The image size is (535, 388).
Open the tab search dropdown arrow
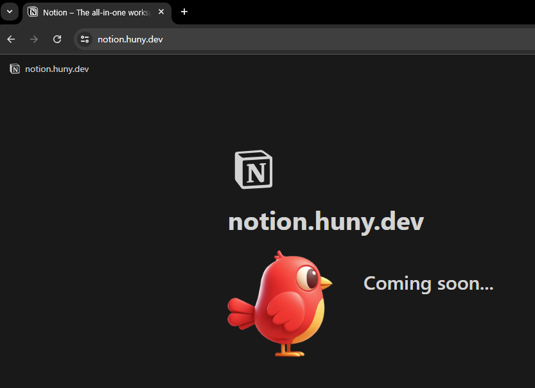click(x=10, y=12)
